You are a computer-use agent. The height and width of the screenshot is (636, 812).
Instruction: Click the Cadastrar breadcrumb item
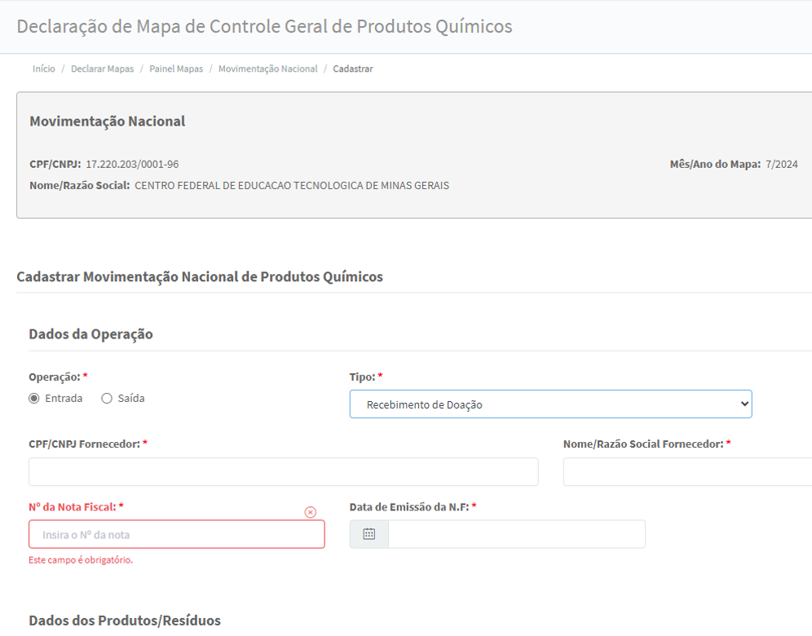(353, 68)
